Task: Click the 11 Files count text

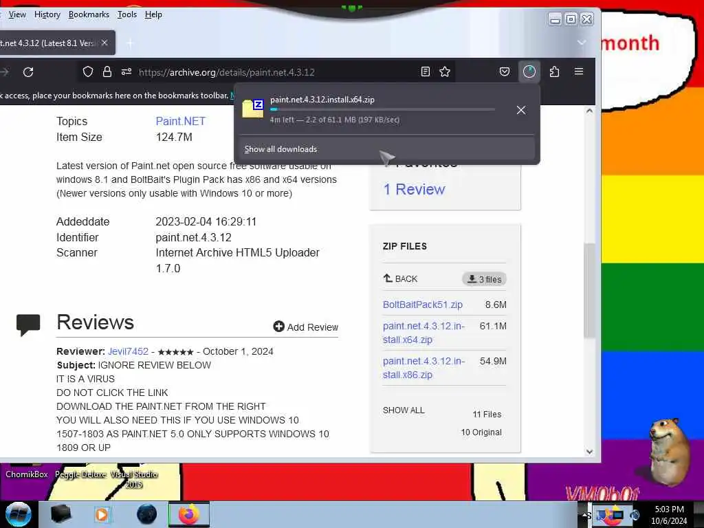Action: click(487, 414)
